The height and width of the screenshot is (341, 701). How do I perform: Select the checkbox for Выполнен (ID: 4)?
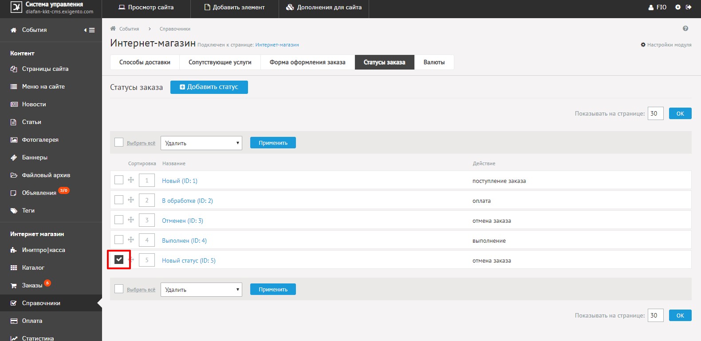click(x=119, y=240)
